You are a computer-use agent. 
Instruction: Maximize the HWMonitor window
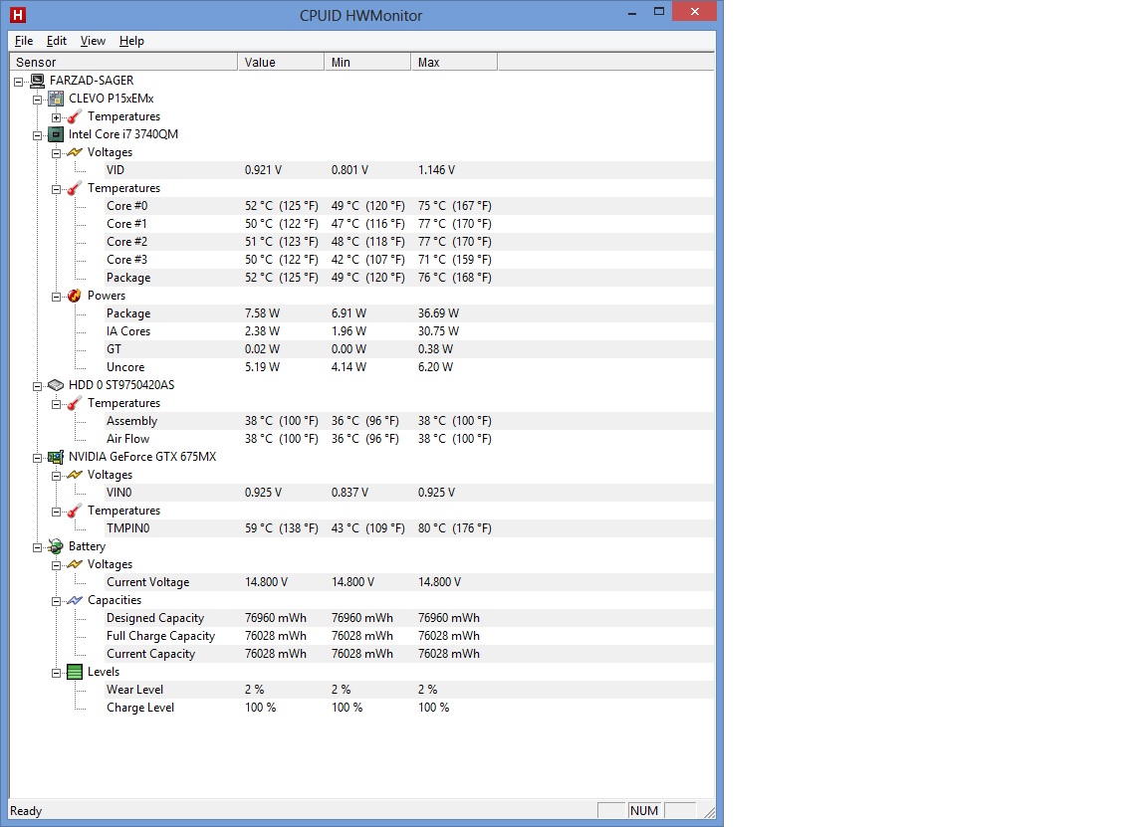pyautogui.click(x=659, y=12)
